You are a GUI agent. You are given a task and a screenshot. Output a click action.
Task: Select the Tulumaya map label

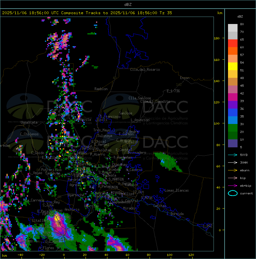tap(105, 136)
